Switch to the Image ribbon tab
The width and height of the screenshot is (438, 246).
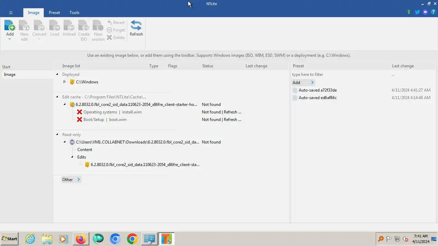click(34, 13)
